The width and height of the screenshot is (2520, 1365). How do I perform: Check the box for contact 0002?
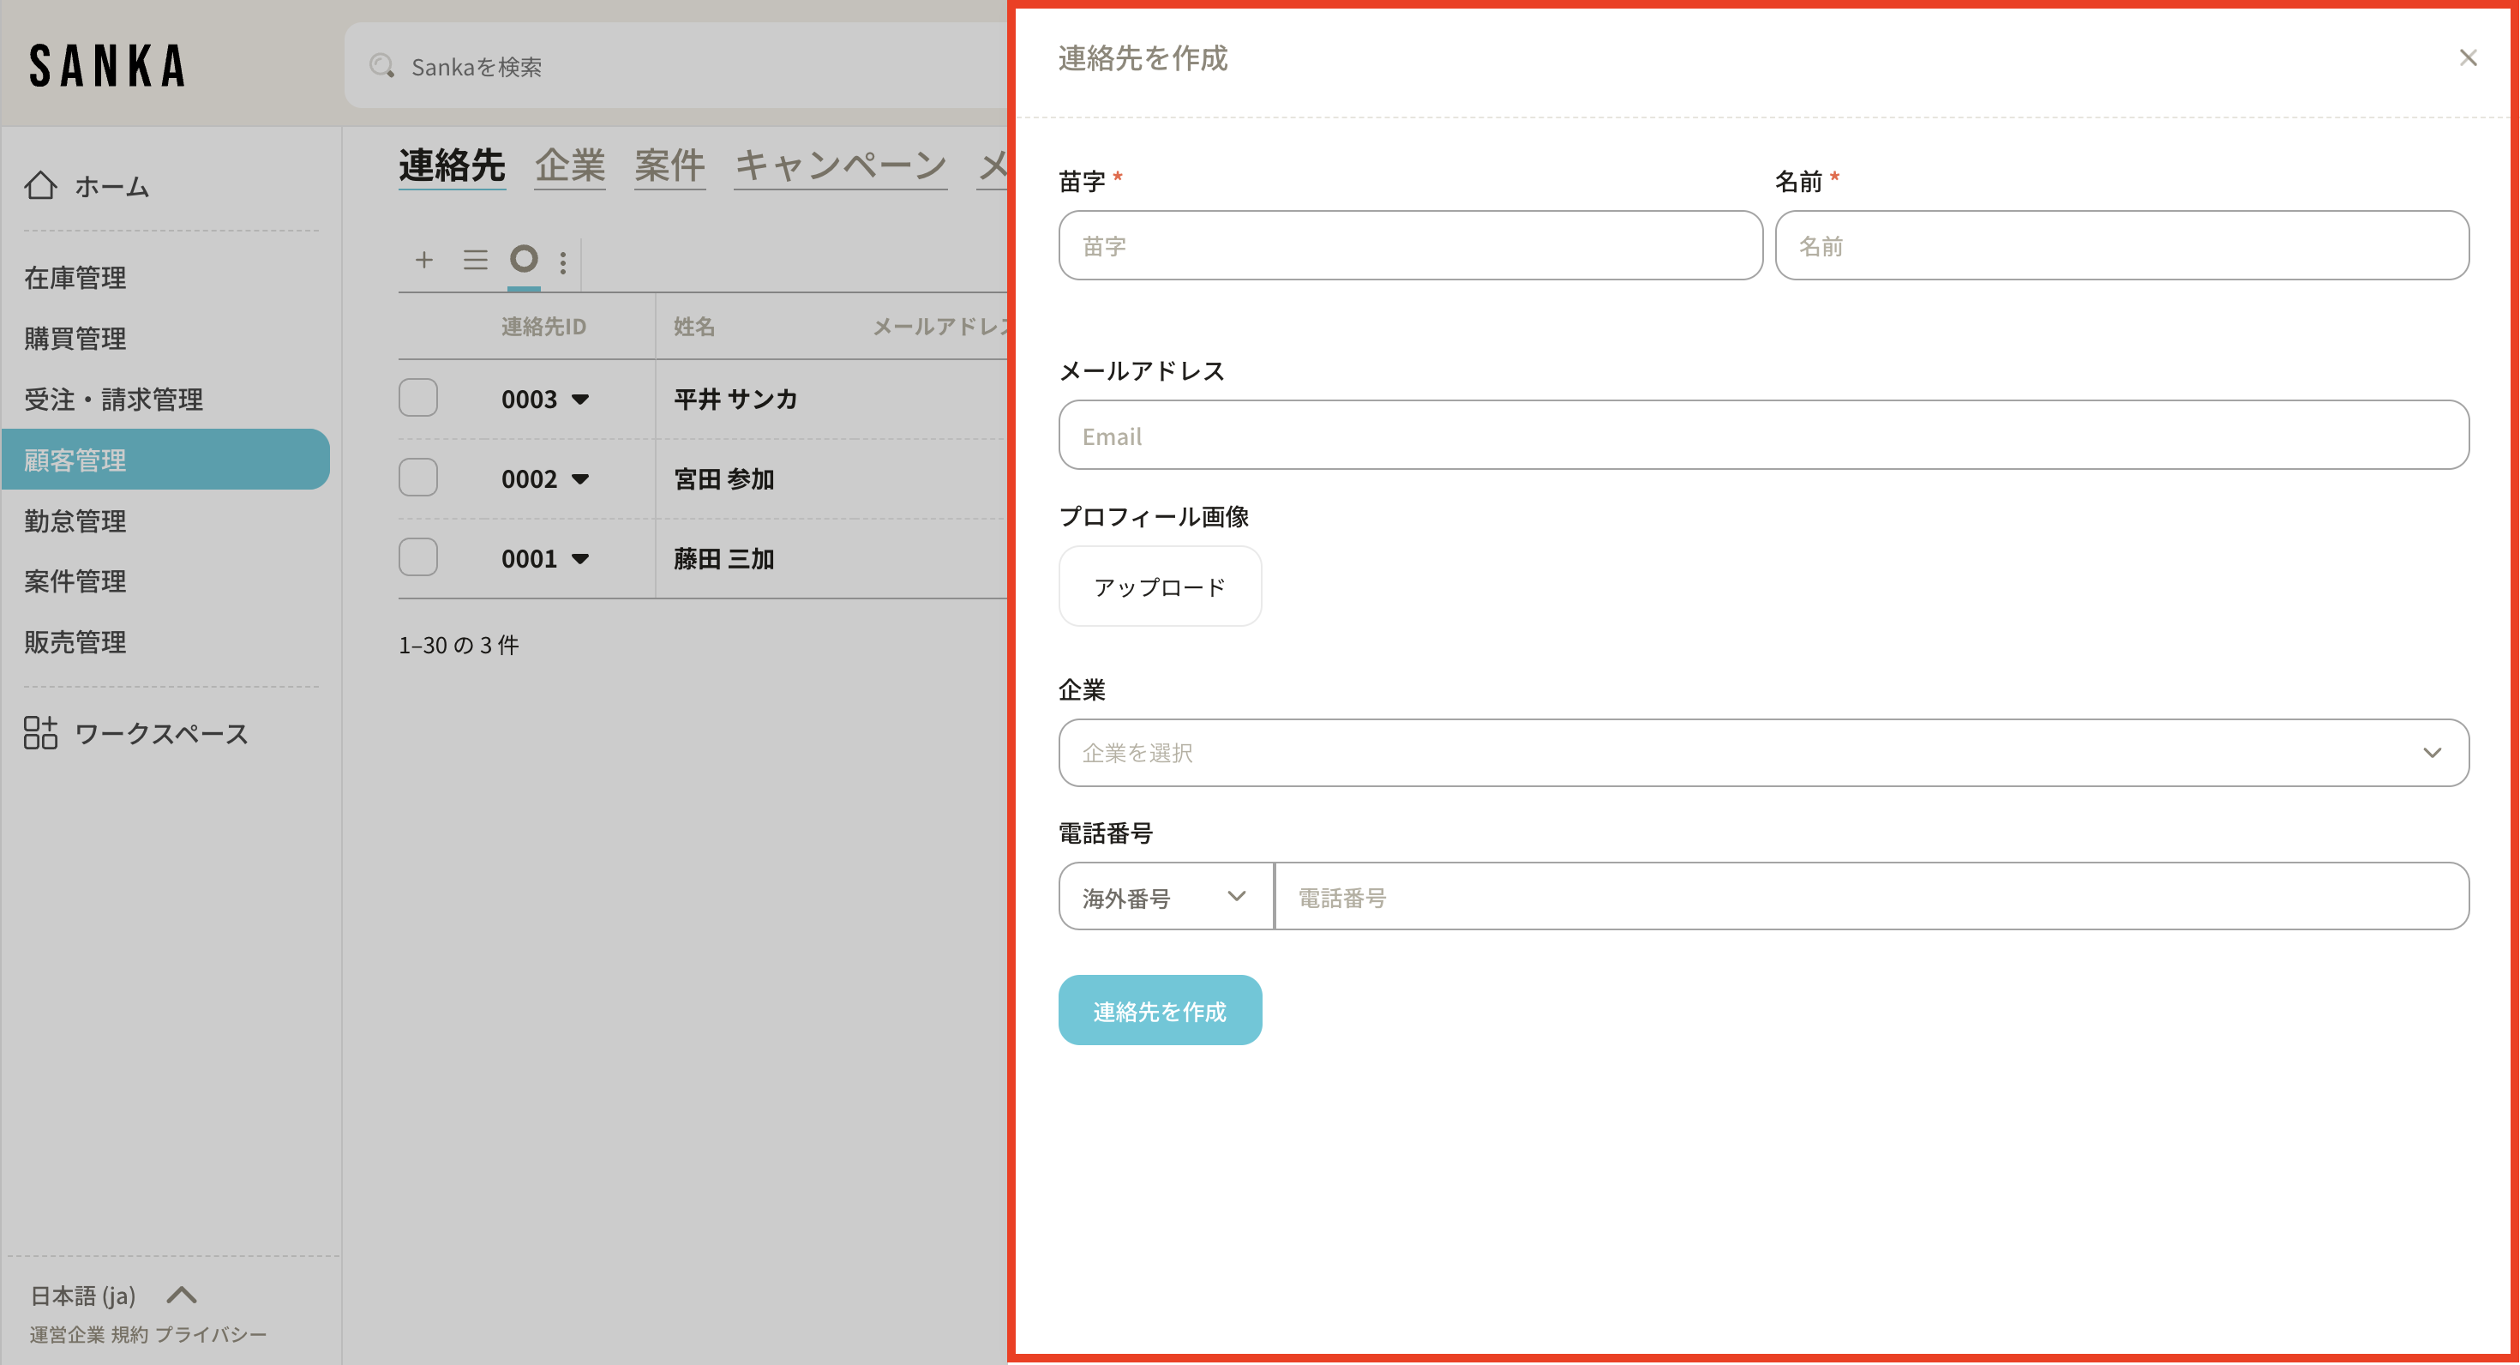(417, 478)
